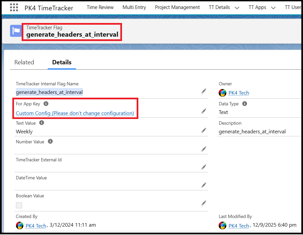Click the highlighted generate_headers_at_interval flag name value
The image size is (303, 235).
coord(49,92)
